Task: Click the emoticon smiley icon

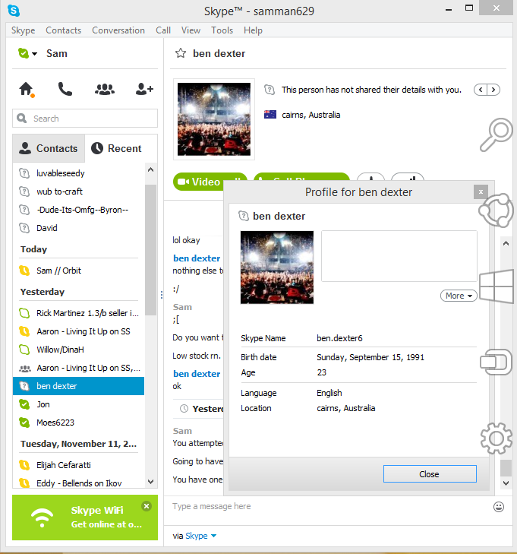Action: [x=498, y=507]
